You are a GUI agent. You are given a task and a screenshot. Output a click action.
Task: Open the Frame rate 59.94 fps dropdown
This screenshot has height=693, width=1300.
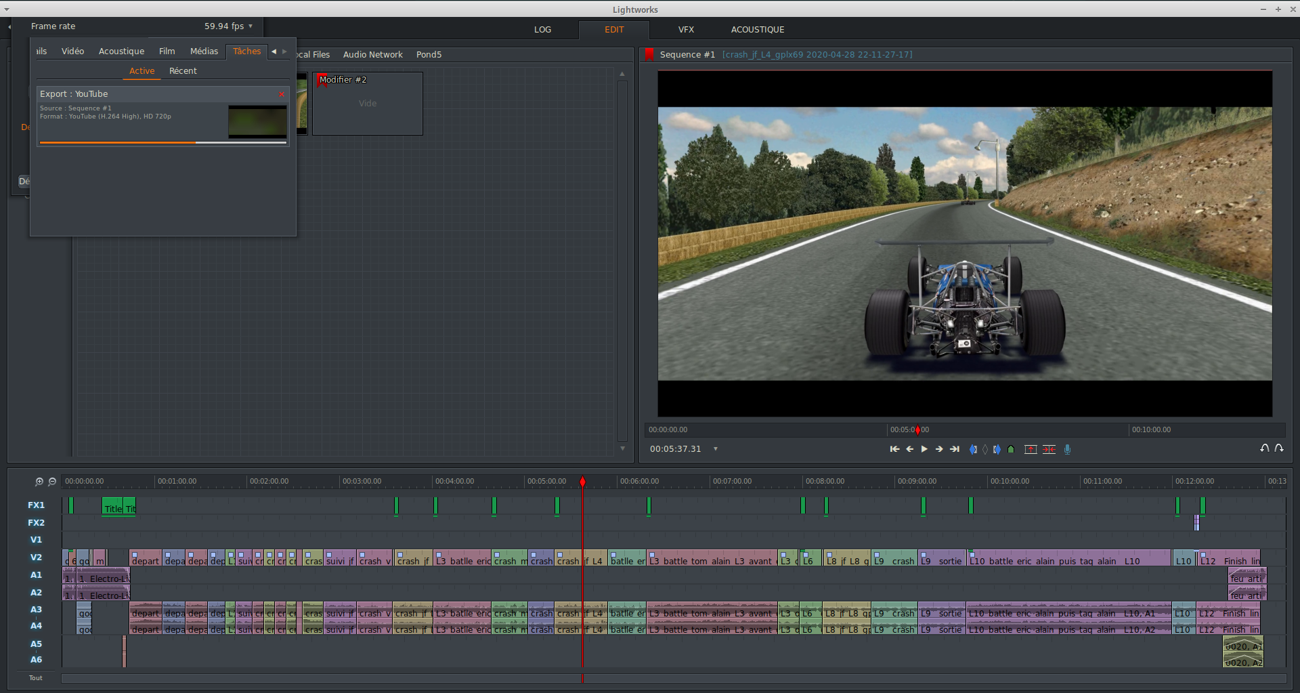coord(228,26)
